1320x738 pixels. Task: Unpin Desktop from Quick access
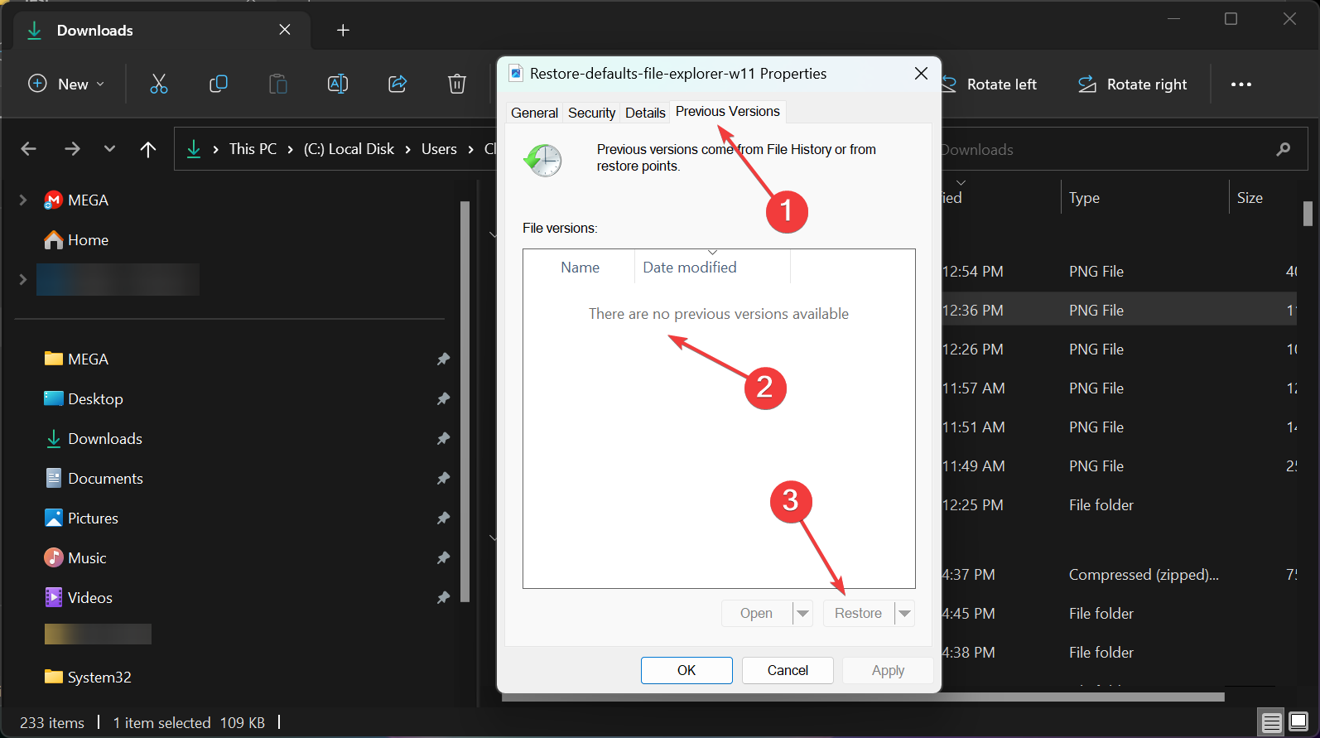[x=443, y=399]
